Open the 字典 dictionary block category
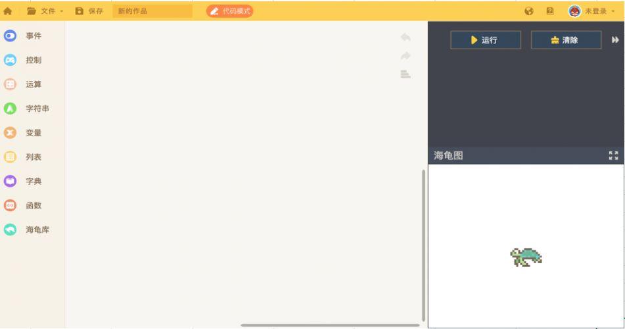The height and width of the screenshot is (329, 625). [23, 181]
